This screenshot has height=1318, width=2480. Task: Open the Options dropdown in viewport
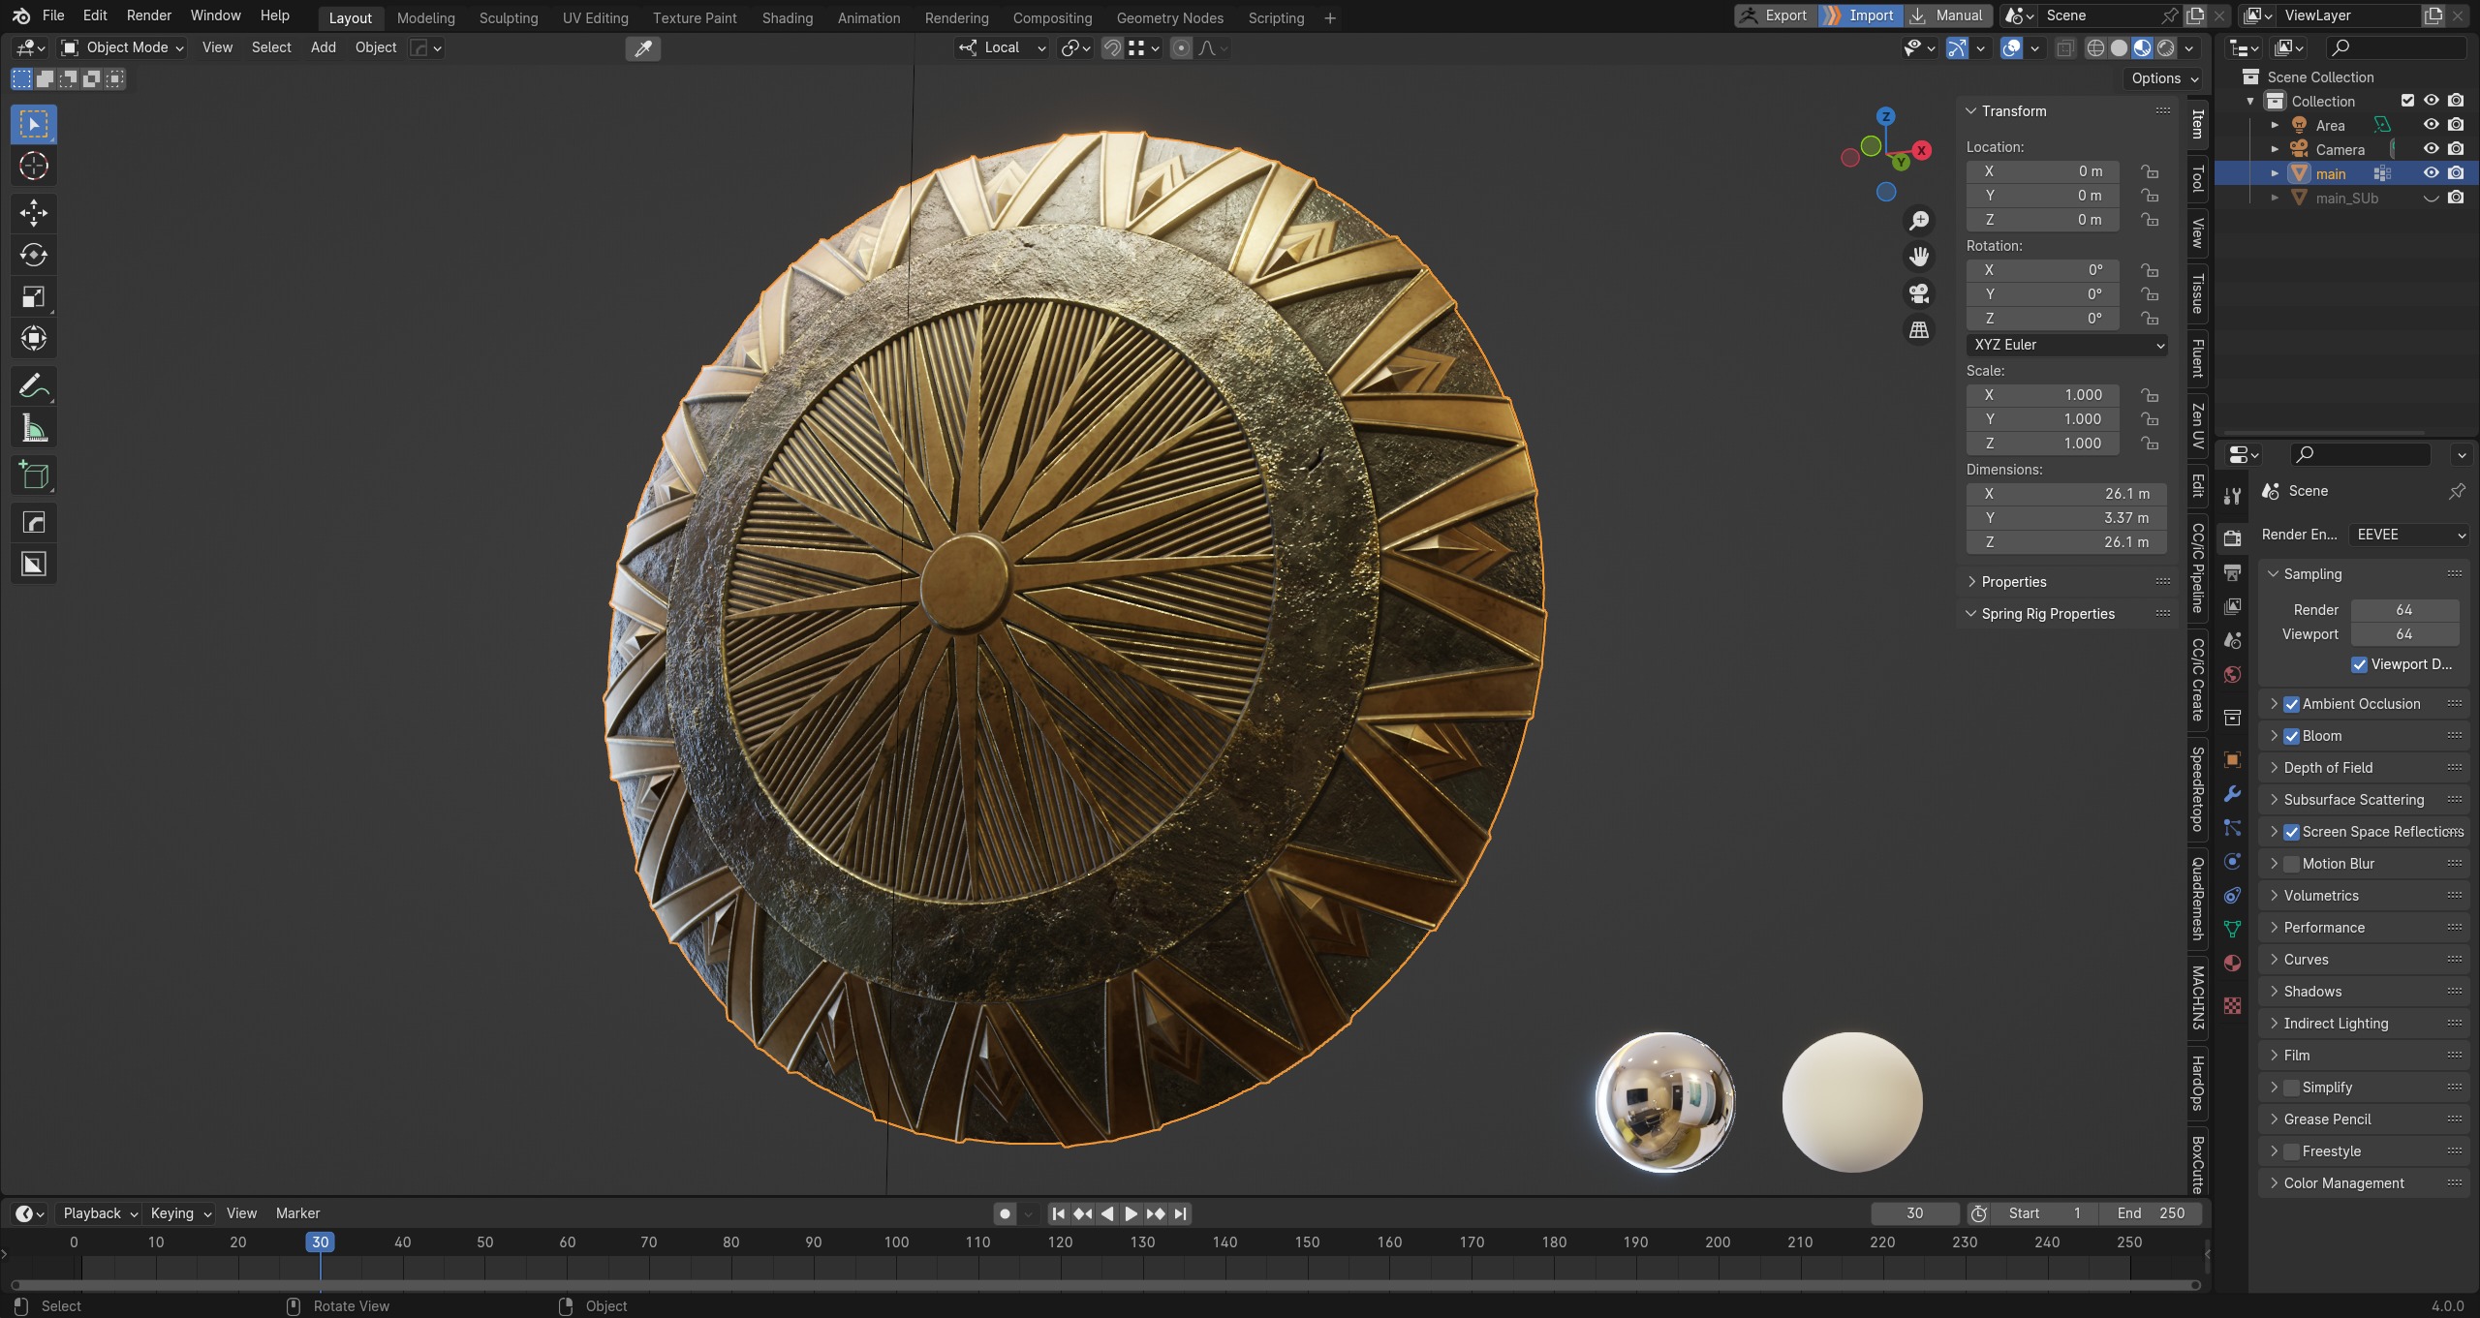tap(2164, 78)
